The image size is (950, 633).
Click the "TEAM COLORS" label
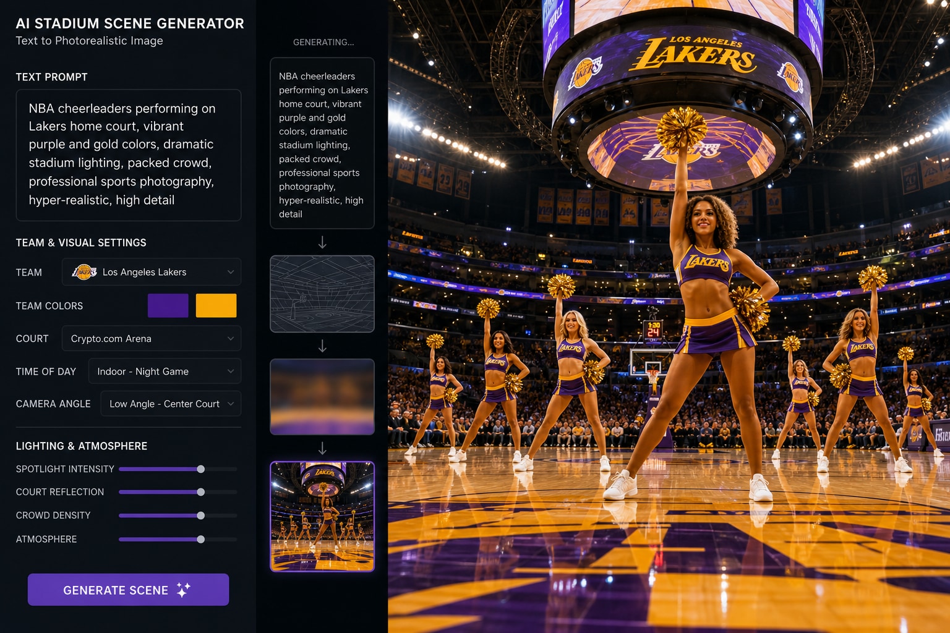point(49,306)
